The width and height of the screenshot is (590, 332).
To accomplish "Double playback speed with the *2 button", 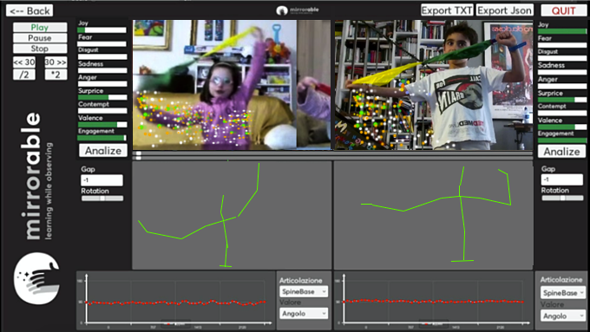I will 56,75.
